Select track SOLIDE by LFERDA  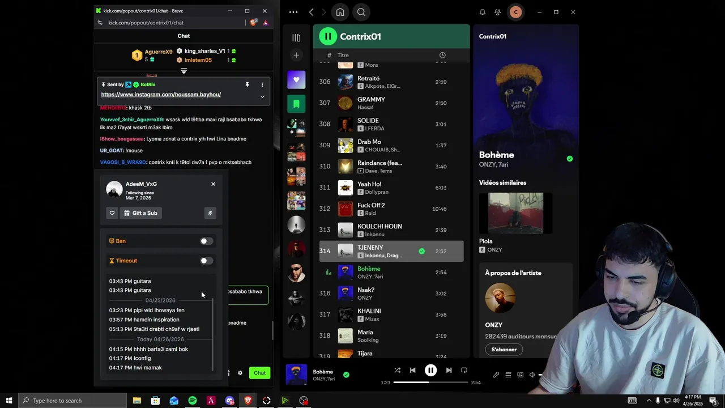(x=391, y=124)
